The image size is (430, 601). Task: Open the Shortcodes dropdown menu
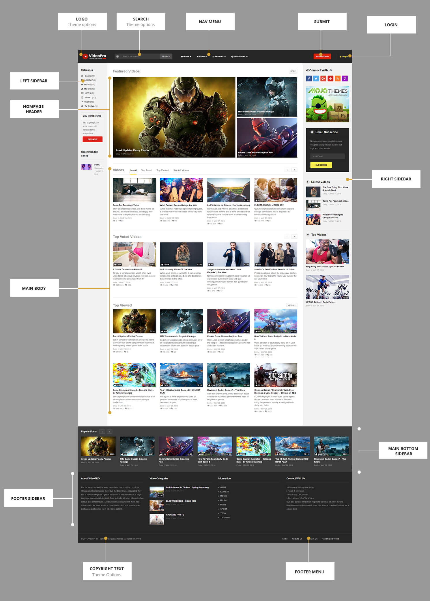pos(239,57)
